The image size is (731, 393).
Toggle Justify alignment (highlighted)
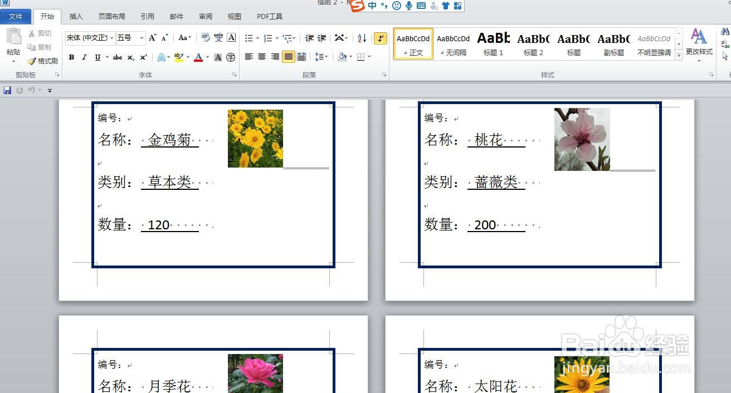(288, 57)
